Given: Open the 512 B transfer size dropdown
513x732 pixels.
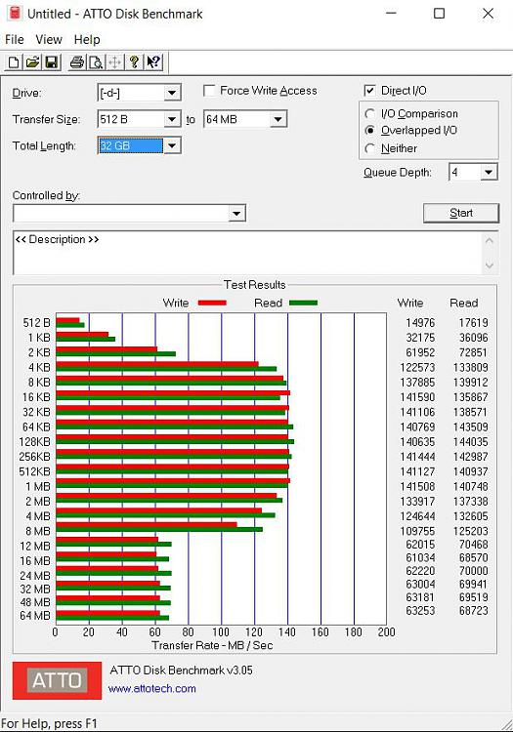Looking at the screenshot, I should [x=172, y=119].
